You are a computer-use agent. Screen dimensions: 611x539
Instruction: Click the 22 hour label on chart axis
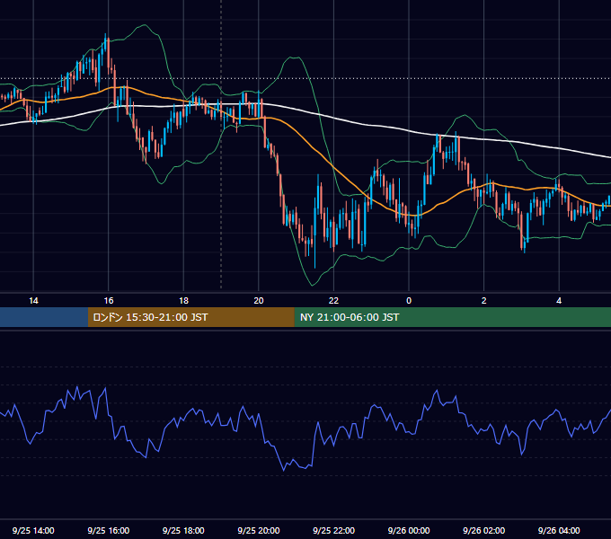(x=333, y=301)
